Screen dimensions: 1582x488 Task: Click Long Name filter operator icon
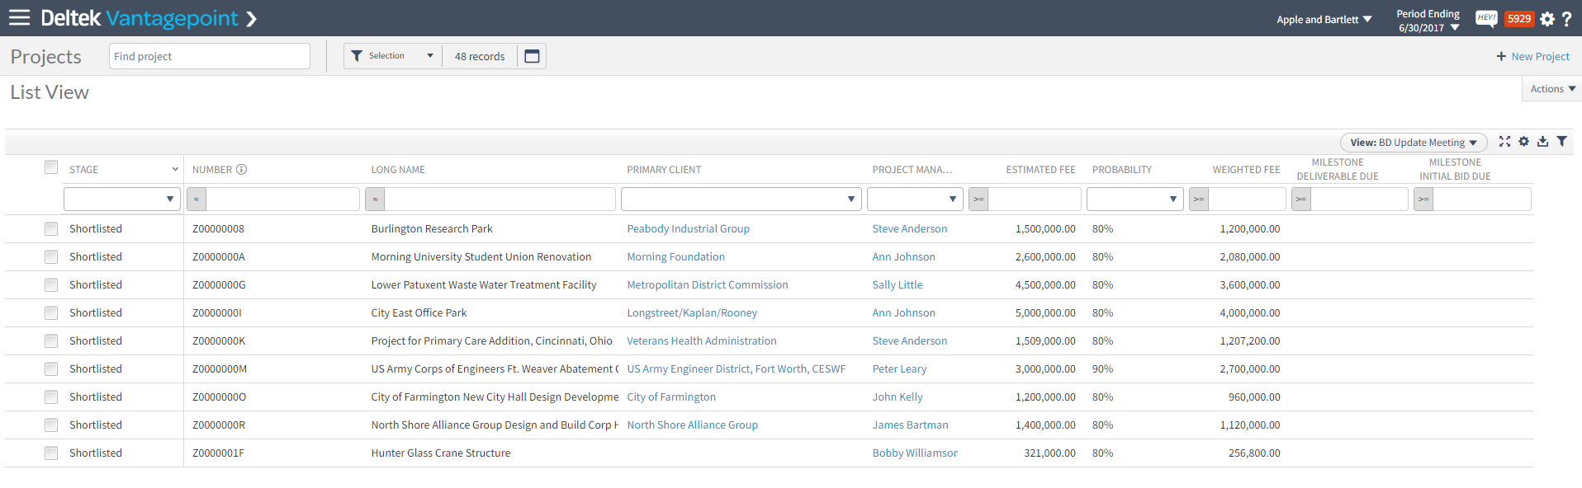[x=375, y=199]
